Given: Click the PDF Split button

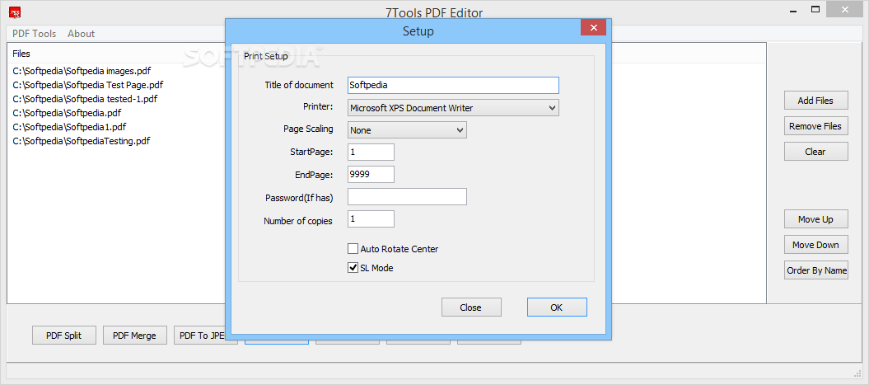Looking at the screenshot, I should 63,335.
